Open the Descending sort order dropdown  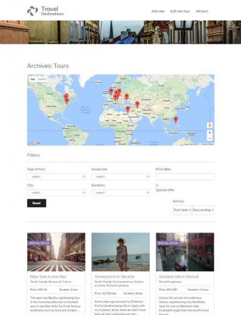click(203, 210)
